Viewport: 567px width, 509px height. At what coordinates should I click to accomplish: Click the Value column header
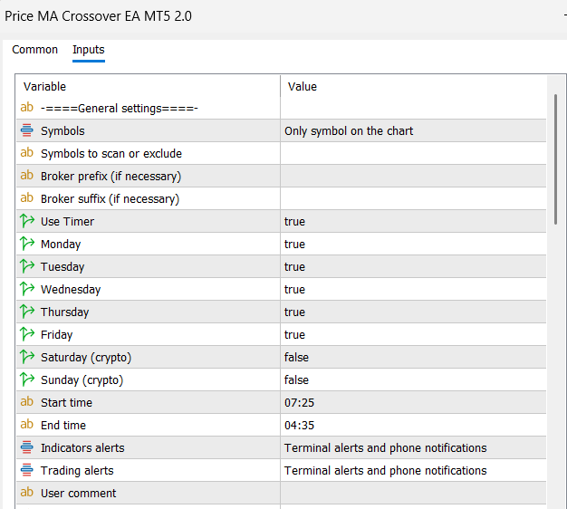click(303, 87)
